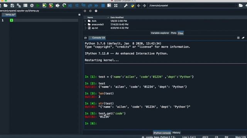
Task: Open the PYTHONPATH manager icon
Action: coord(132,6)
